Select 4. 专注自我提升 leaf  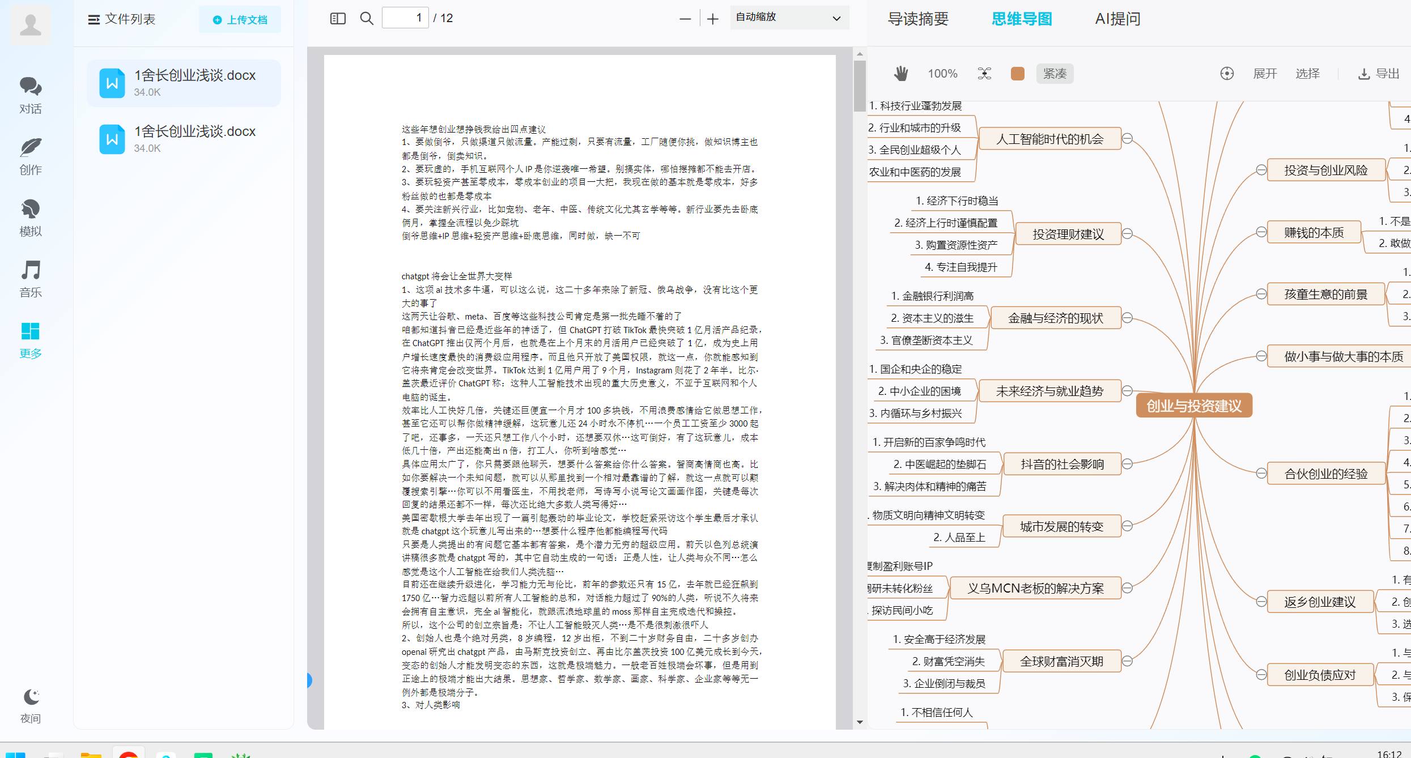[x=961, y=267]
